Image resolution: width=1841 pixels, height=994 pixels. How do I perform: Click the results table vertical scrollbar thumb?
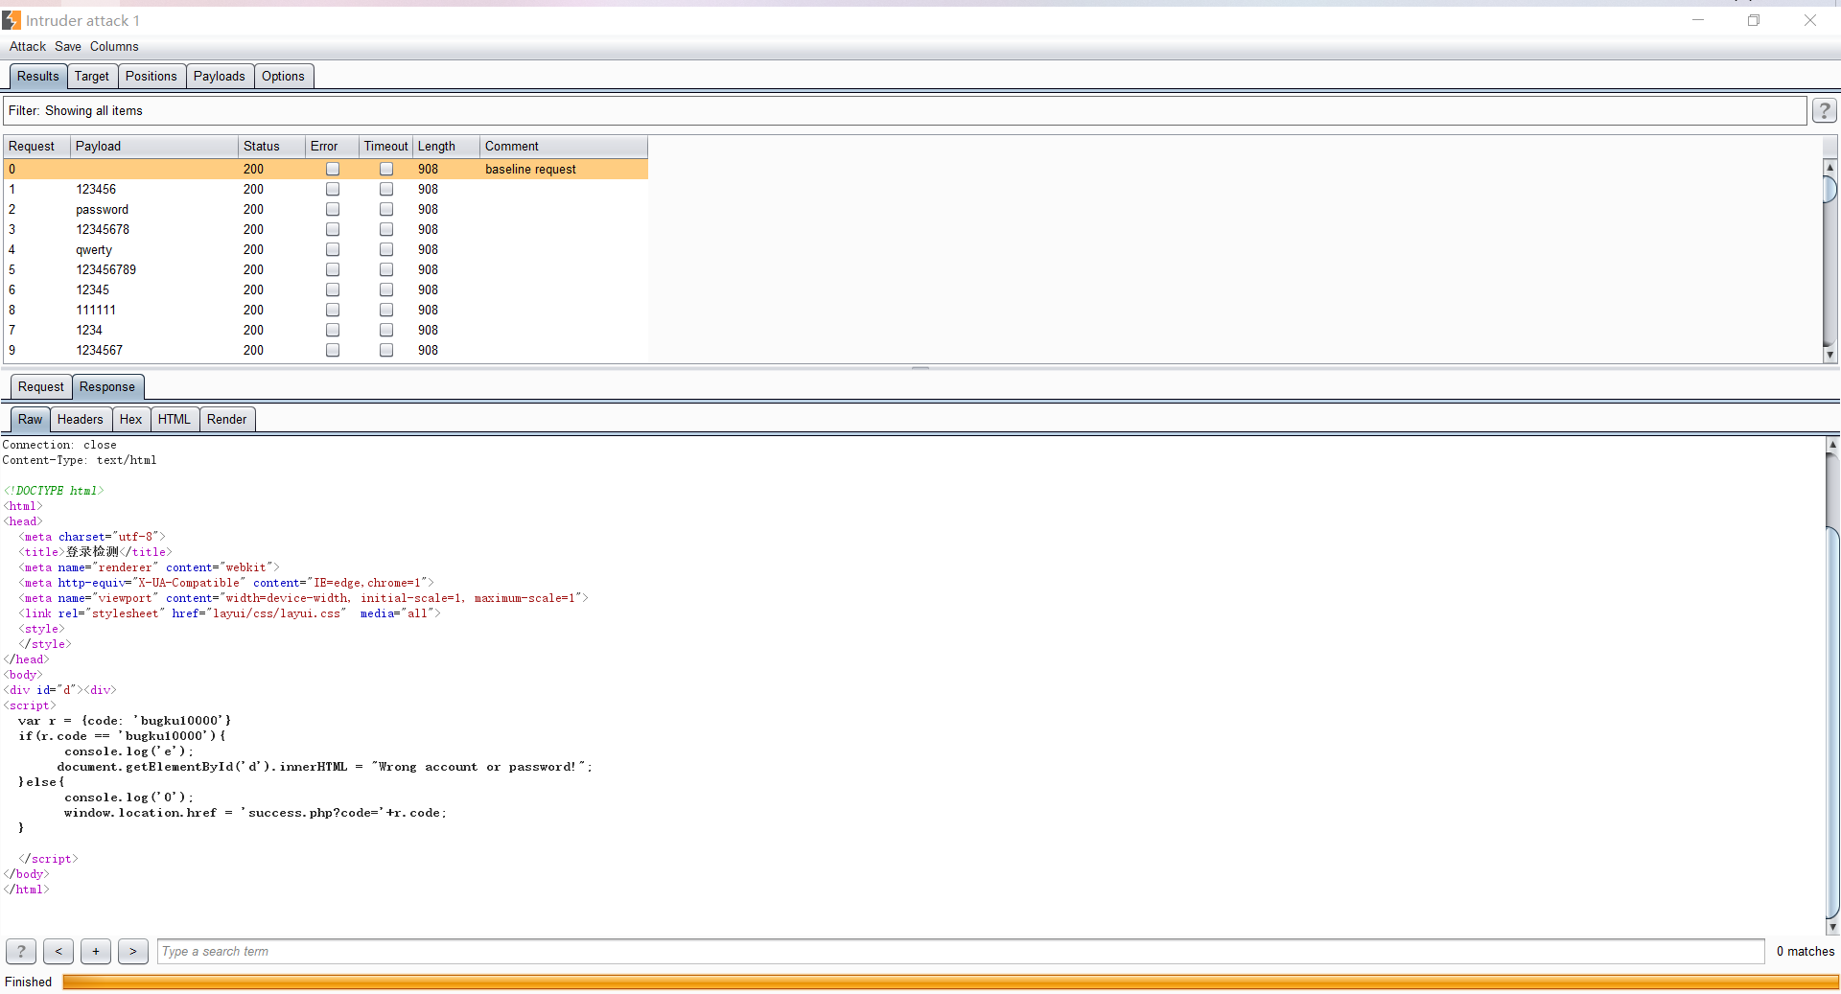tap(1829, 189)
